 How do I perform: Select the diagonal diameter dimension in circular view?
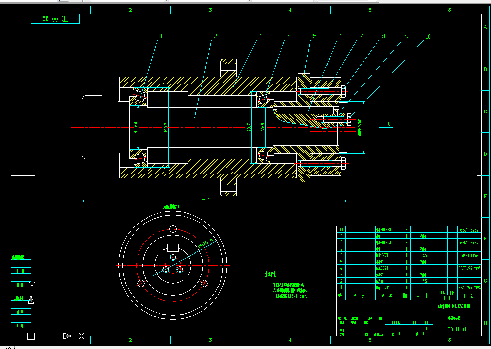click(x=206, y=243)
